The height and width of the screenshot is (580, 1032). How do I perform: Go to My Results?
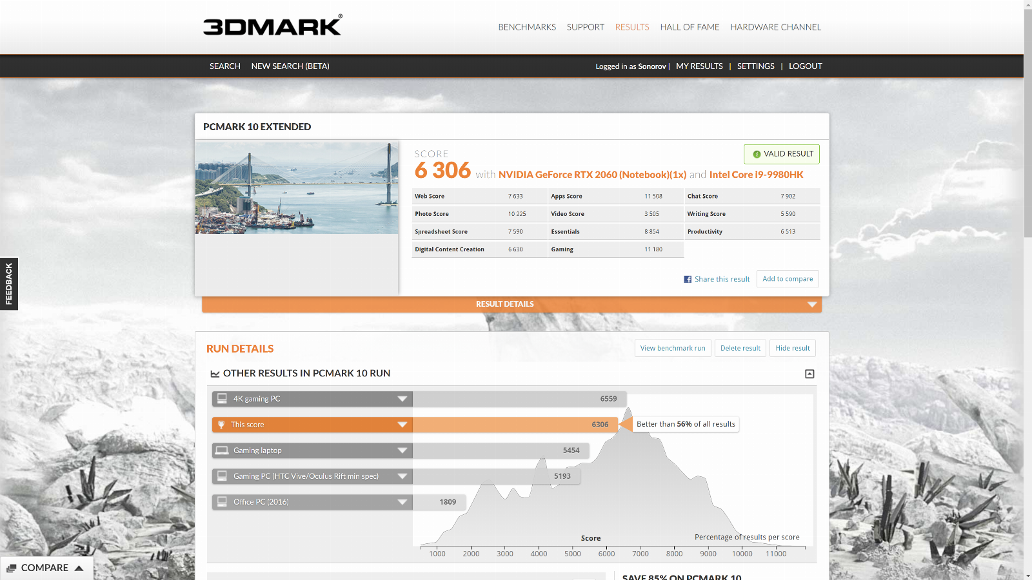coord(699,66)
